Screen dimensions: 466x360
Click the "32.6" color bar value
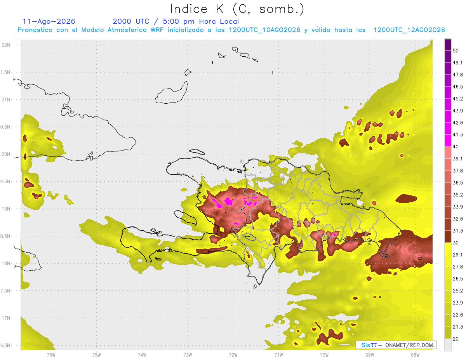pos(458,219)
